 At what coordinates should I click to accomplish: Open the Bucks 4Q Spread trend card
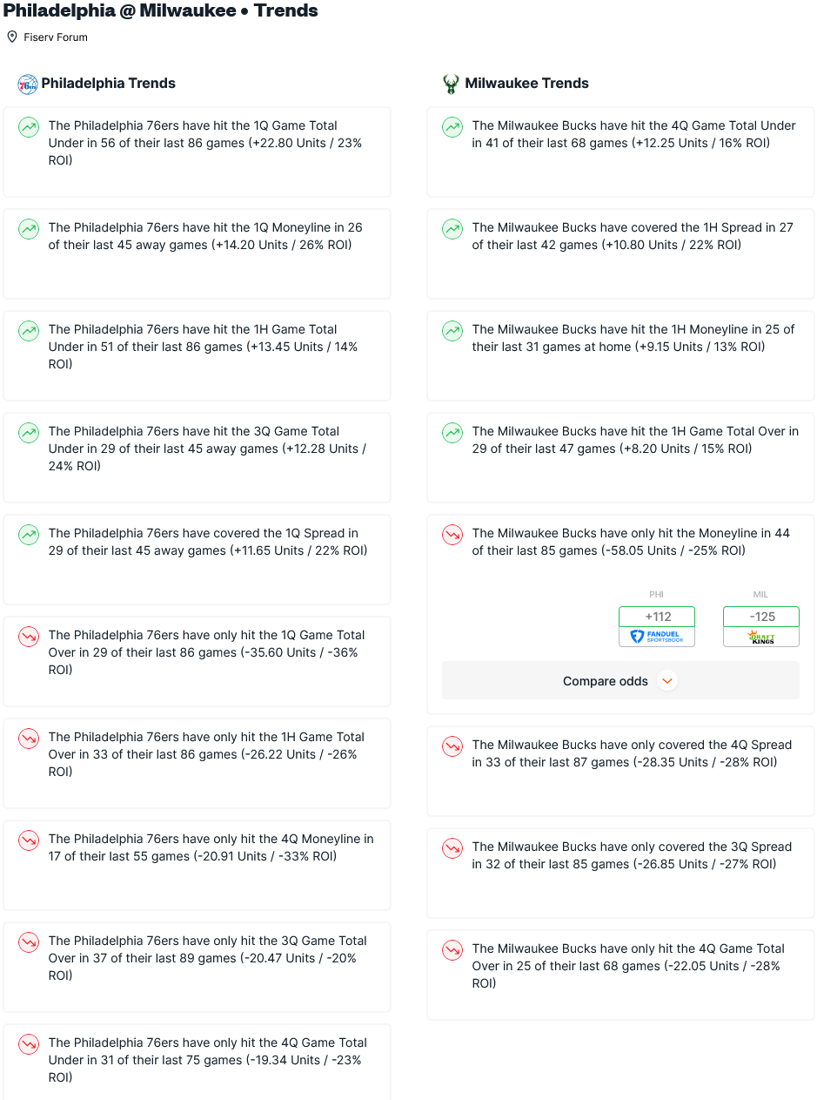tap(620, 772)
